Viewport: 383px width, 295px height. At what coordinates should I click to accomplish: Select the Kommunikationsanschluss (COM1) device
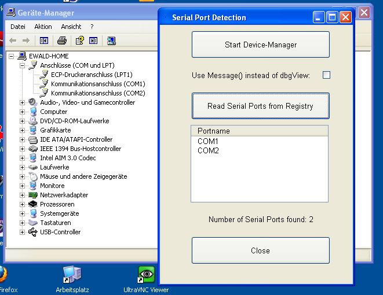pos(97,84)
